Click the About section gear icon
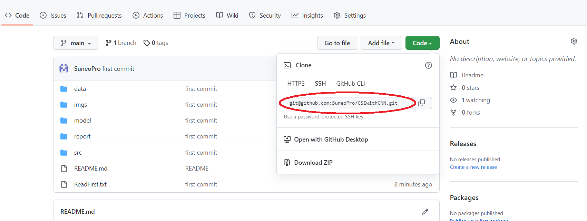Image resolution: width=587 pixels, height=221 pixels. point(574,41)
